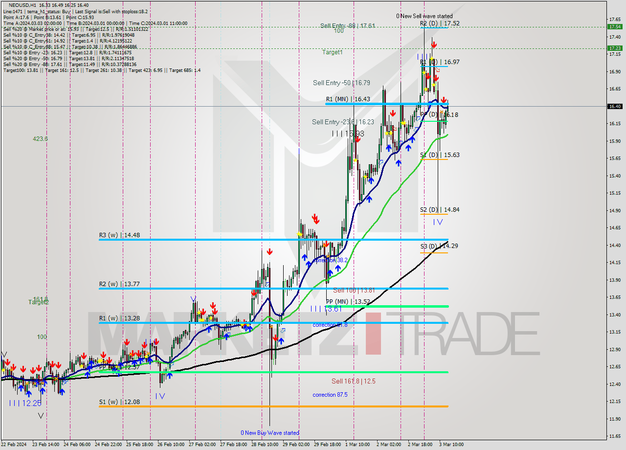
Task: Select 'Sell %10 @ Entry -23: 16.23' line
Action: (67, 52)
